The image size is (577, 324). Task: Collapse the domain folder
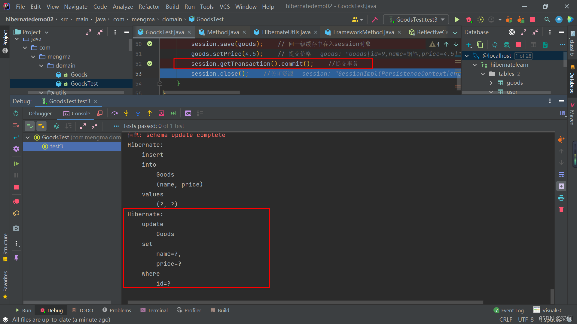(x=41, y=66)
